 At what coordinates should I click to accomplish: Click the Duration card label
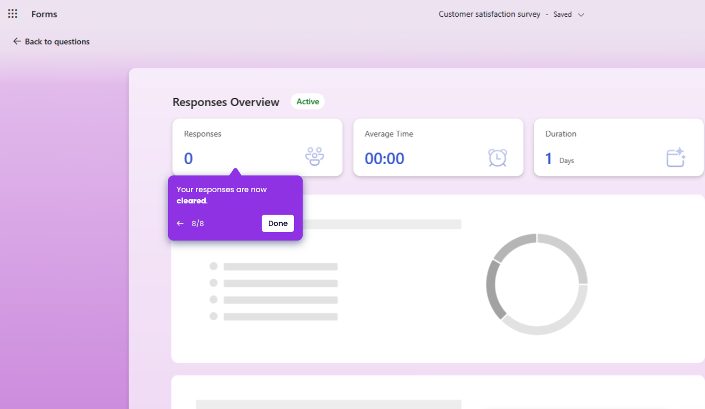[x=561, y=134]
